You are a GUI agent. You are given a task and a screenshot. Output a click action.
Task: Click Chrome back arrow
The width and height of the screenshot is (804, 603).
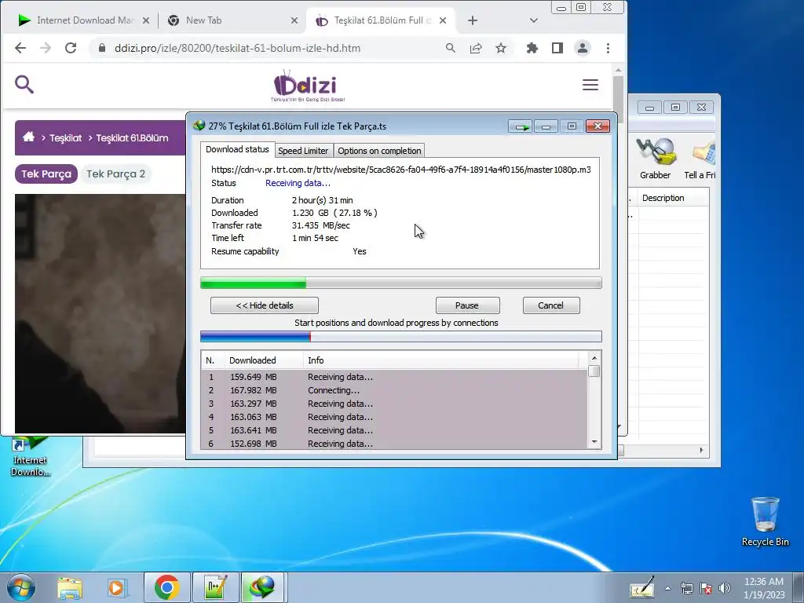(20, 48)
